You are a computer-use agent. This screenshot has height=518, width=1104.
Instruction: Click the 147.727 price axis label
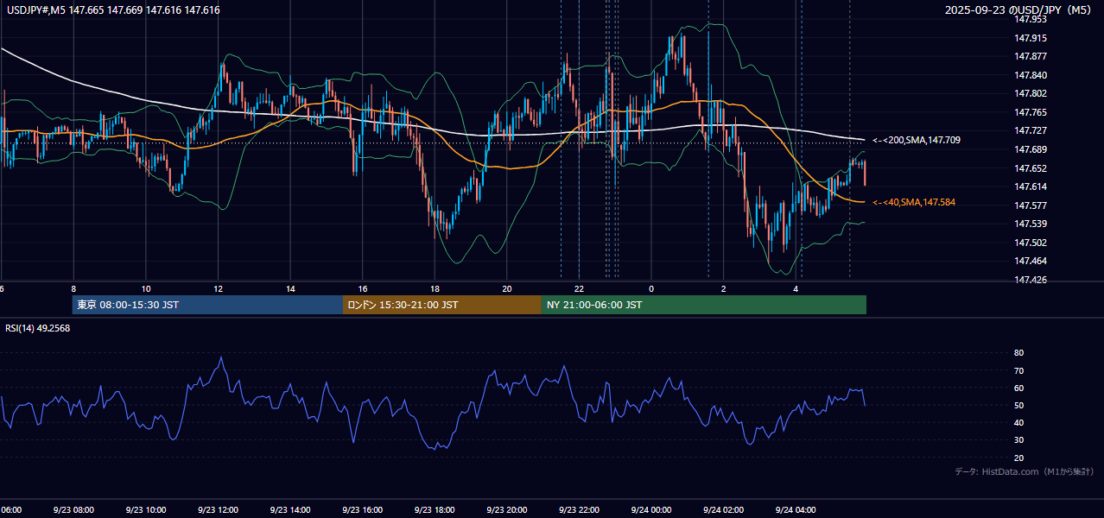point(1031,130)
